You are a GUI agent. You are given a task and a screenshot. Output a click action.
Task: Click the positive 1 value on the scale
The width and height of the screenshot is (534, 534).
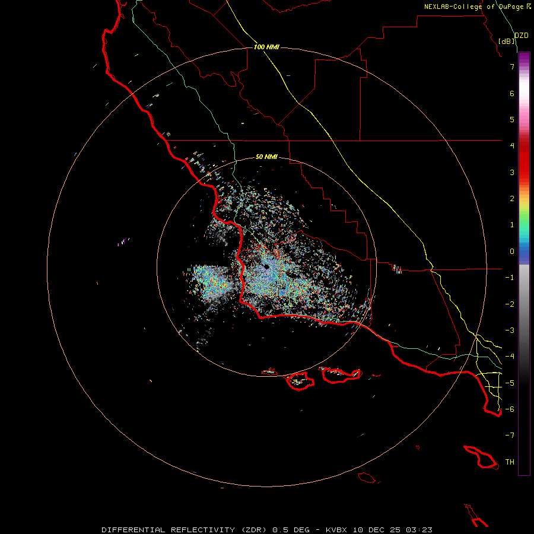[x=512, y=225]
